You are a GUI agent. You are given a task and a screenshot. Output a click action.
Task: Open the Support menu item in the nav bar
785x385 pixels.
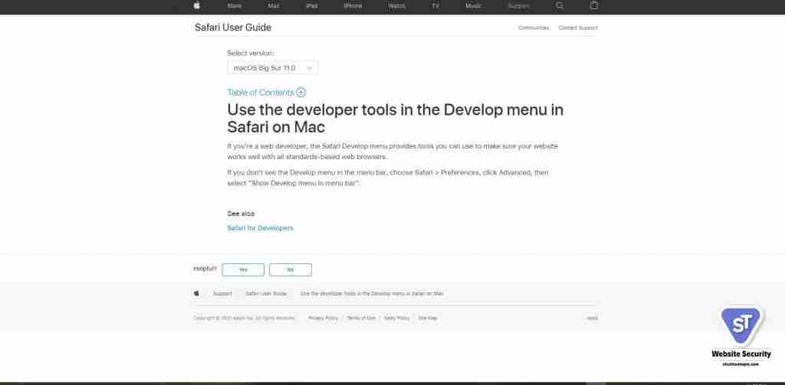pos(518,6)
